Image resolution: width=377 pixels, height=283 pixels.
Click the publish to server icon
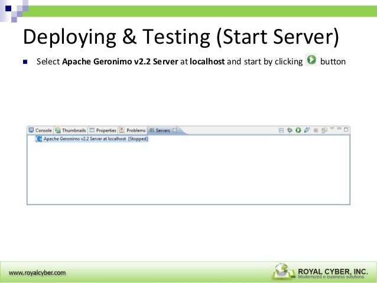[x=324, y=131]
